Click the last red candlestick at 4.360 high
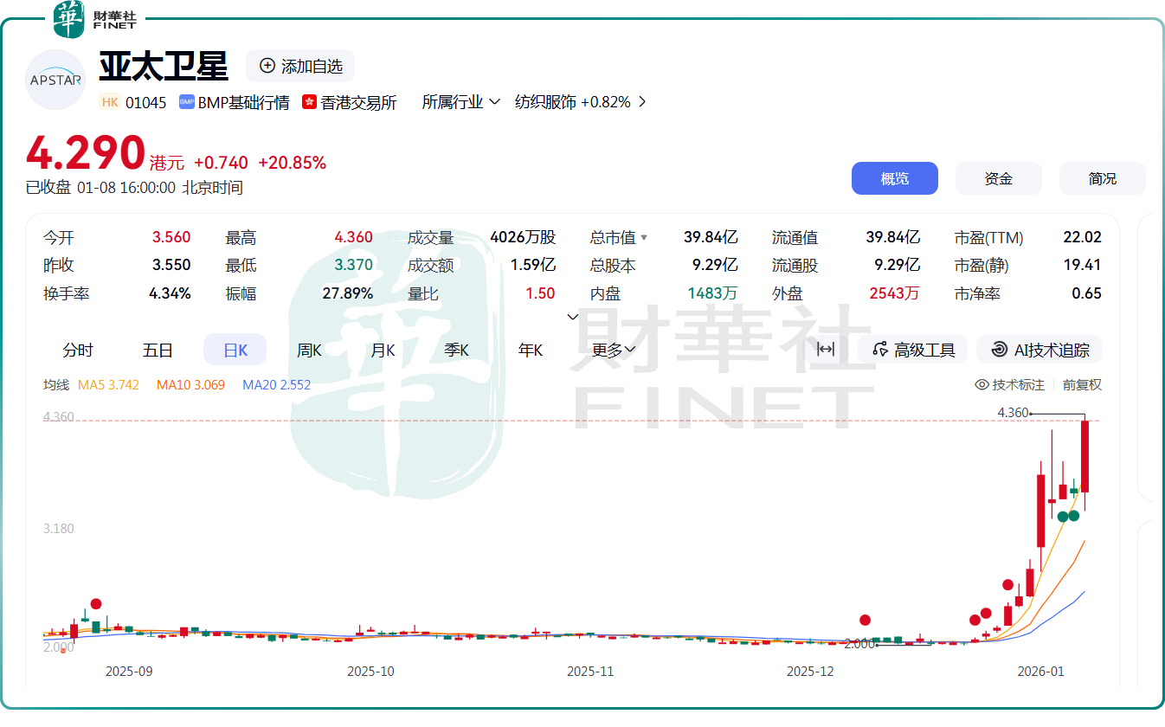The width and height of the screenshot is (1165, 727). [x=1085, y=455]
